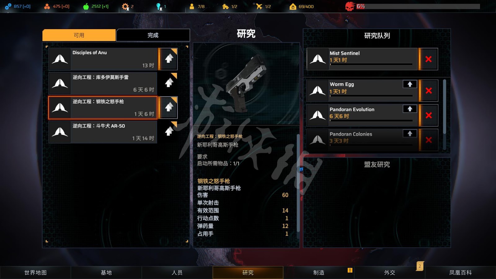
Task: Select the 可用 available research tab
Action: (79, 35)
